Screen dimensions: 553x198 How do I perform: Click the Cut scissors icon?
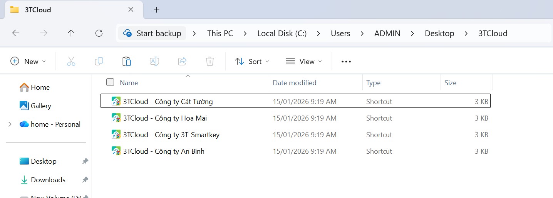pyautogui.click(x=71, y=61)
